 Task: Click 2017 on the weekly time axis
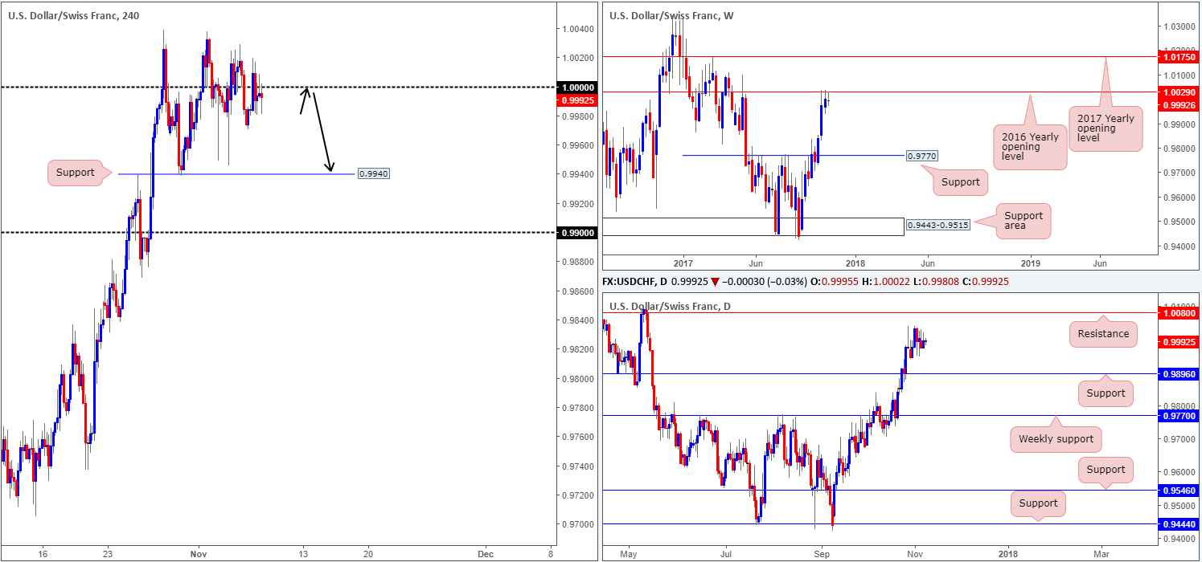point(683,263)
